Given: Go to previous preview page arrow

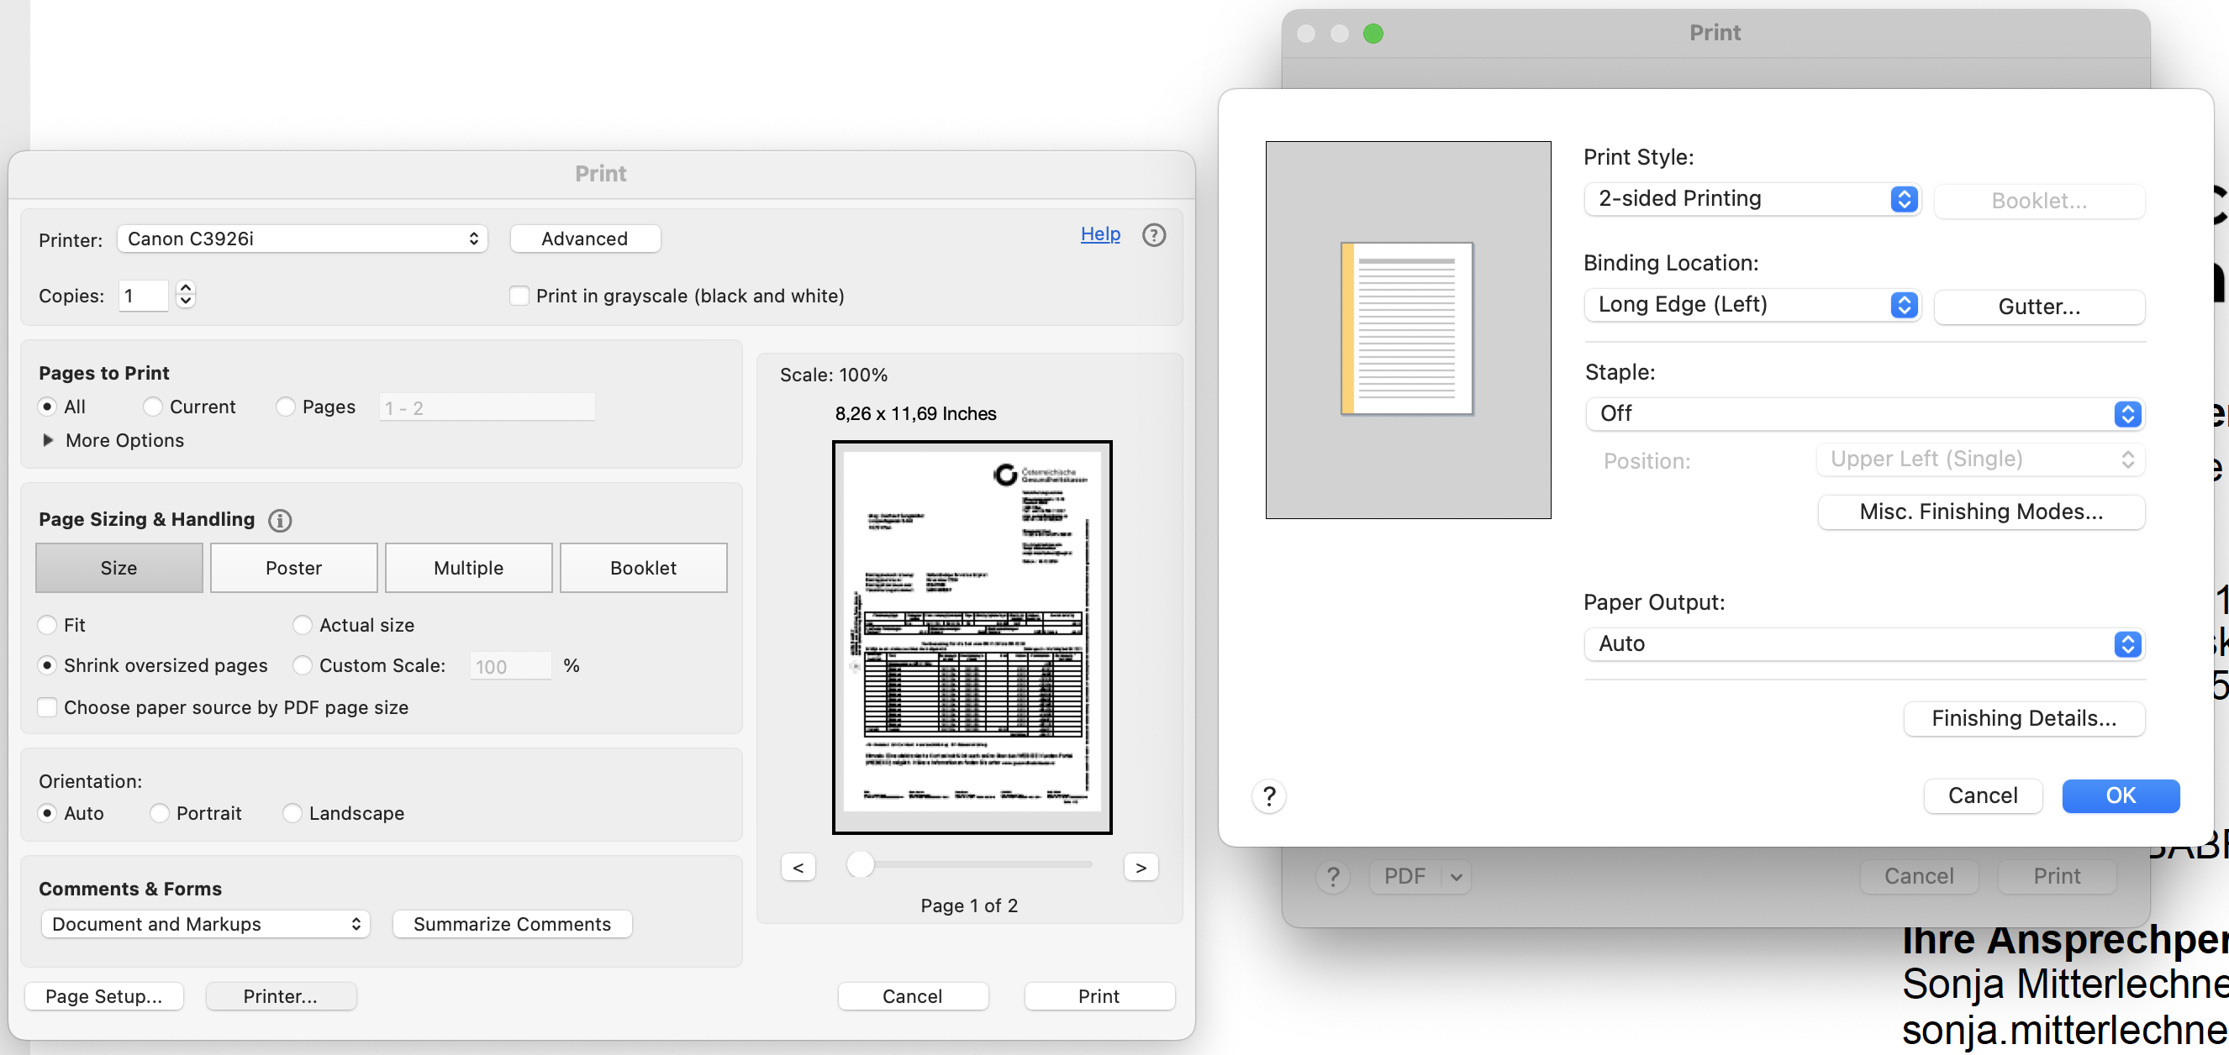Looking at the screenshot, I should click(798, 868).
